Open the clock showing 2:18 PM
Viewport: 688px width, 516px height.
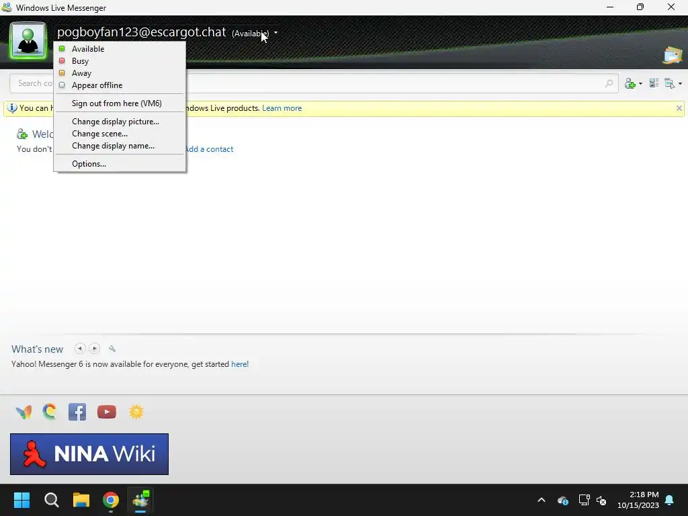pyautogui.click(x=638, y=500)
